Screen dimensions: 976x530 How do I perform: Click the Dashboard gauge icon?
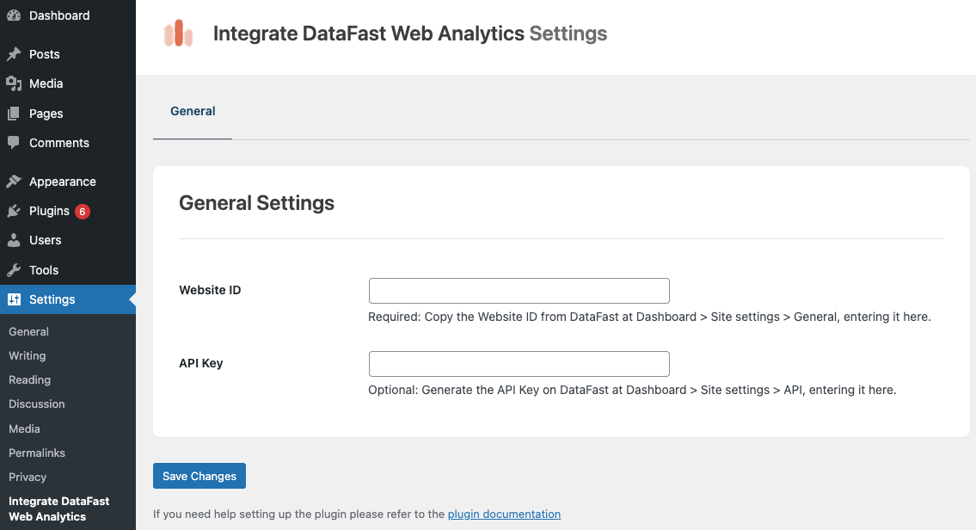pos(14,15)
